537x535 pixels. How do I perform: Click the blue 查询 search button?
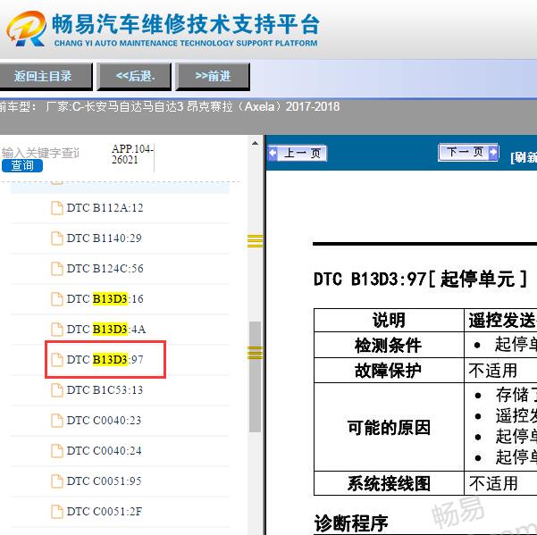[22, 166]
